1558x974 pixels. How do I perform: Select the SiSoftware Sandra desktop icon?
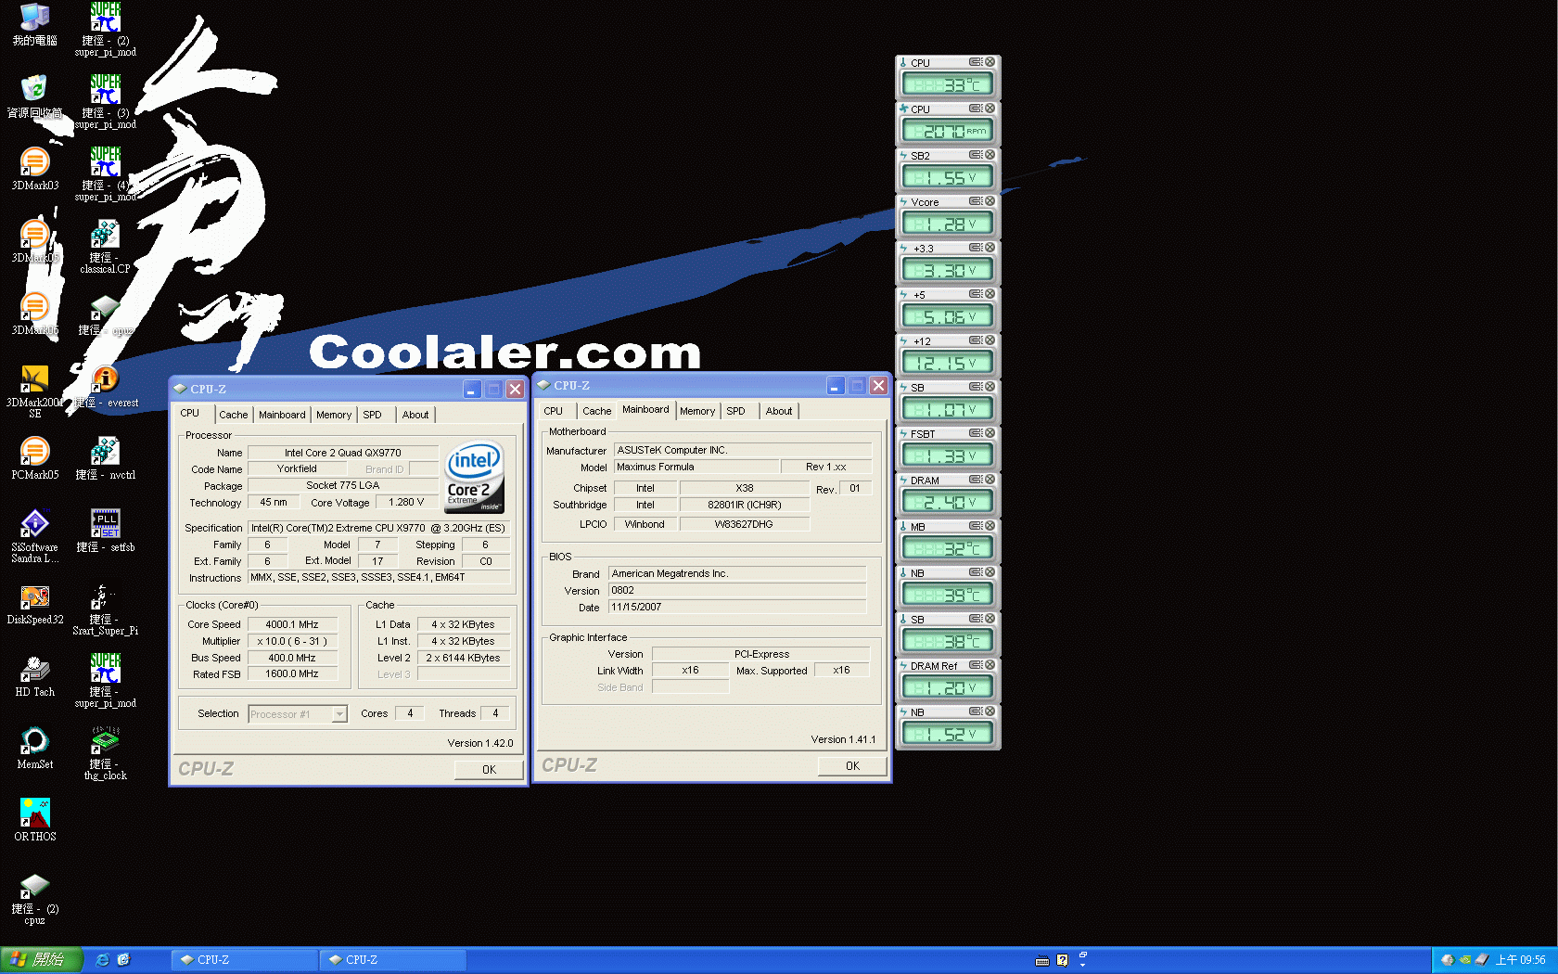click(x=34, y=535)
